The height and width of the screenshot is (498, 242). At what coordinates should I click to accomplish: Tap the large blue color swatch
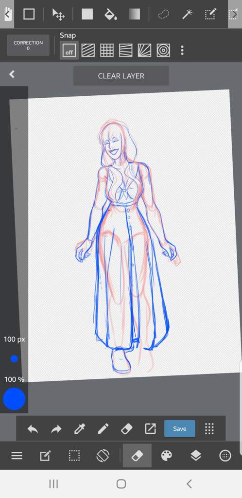[x=14, y=399]
